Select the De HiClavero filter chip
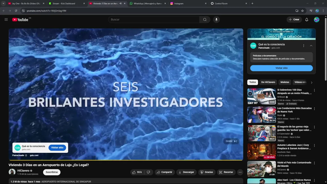Screen dimensions: 327x184 [268, 82]
